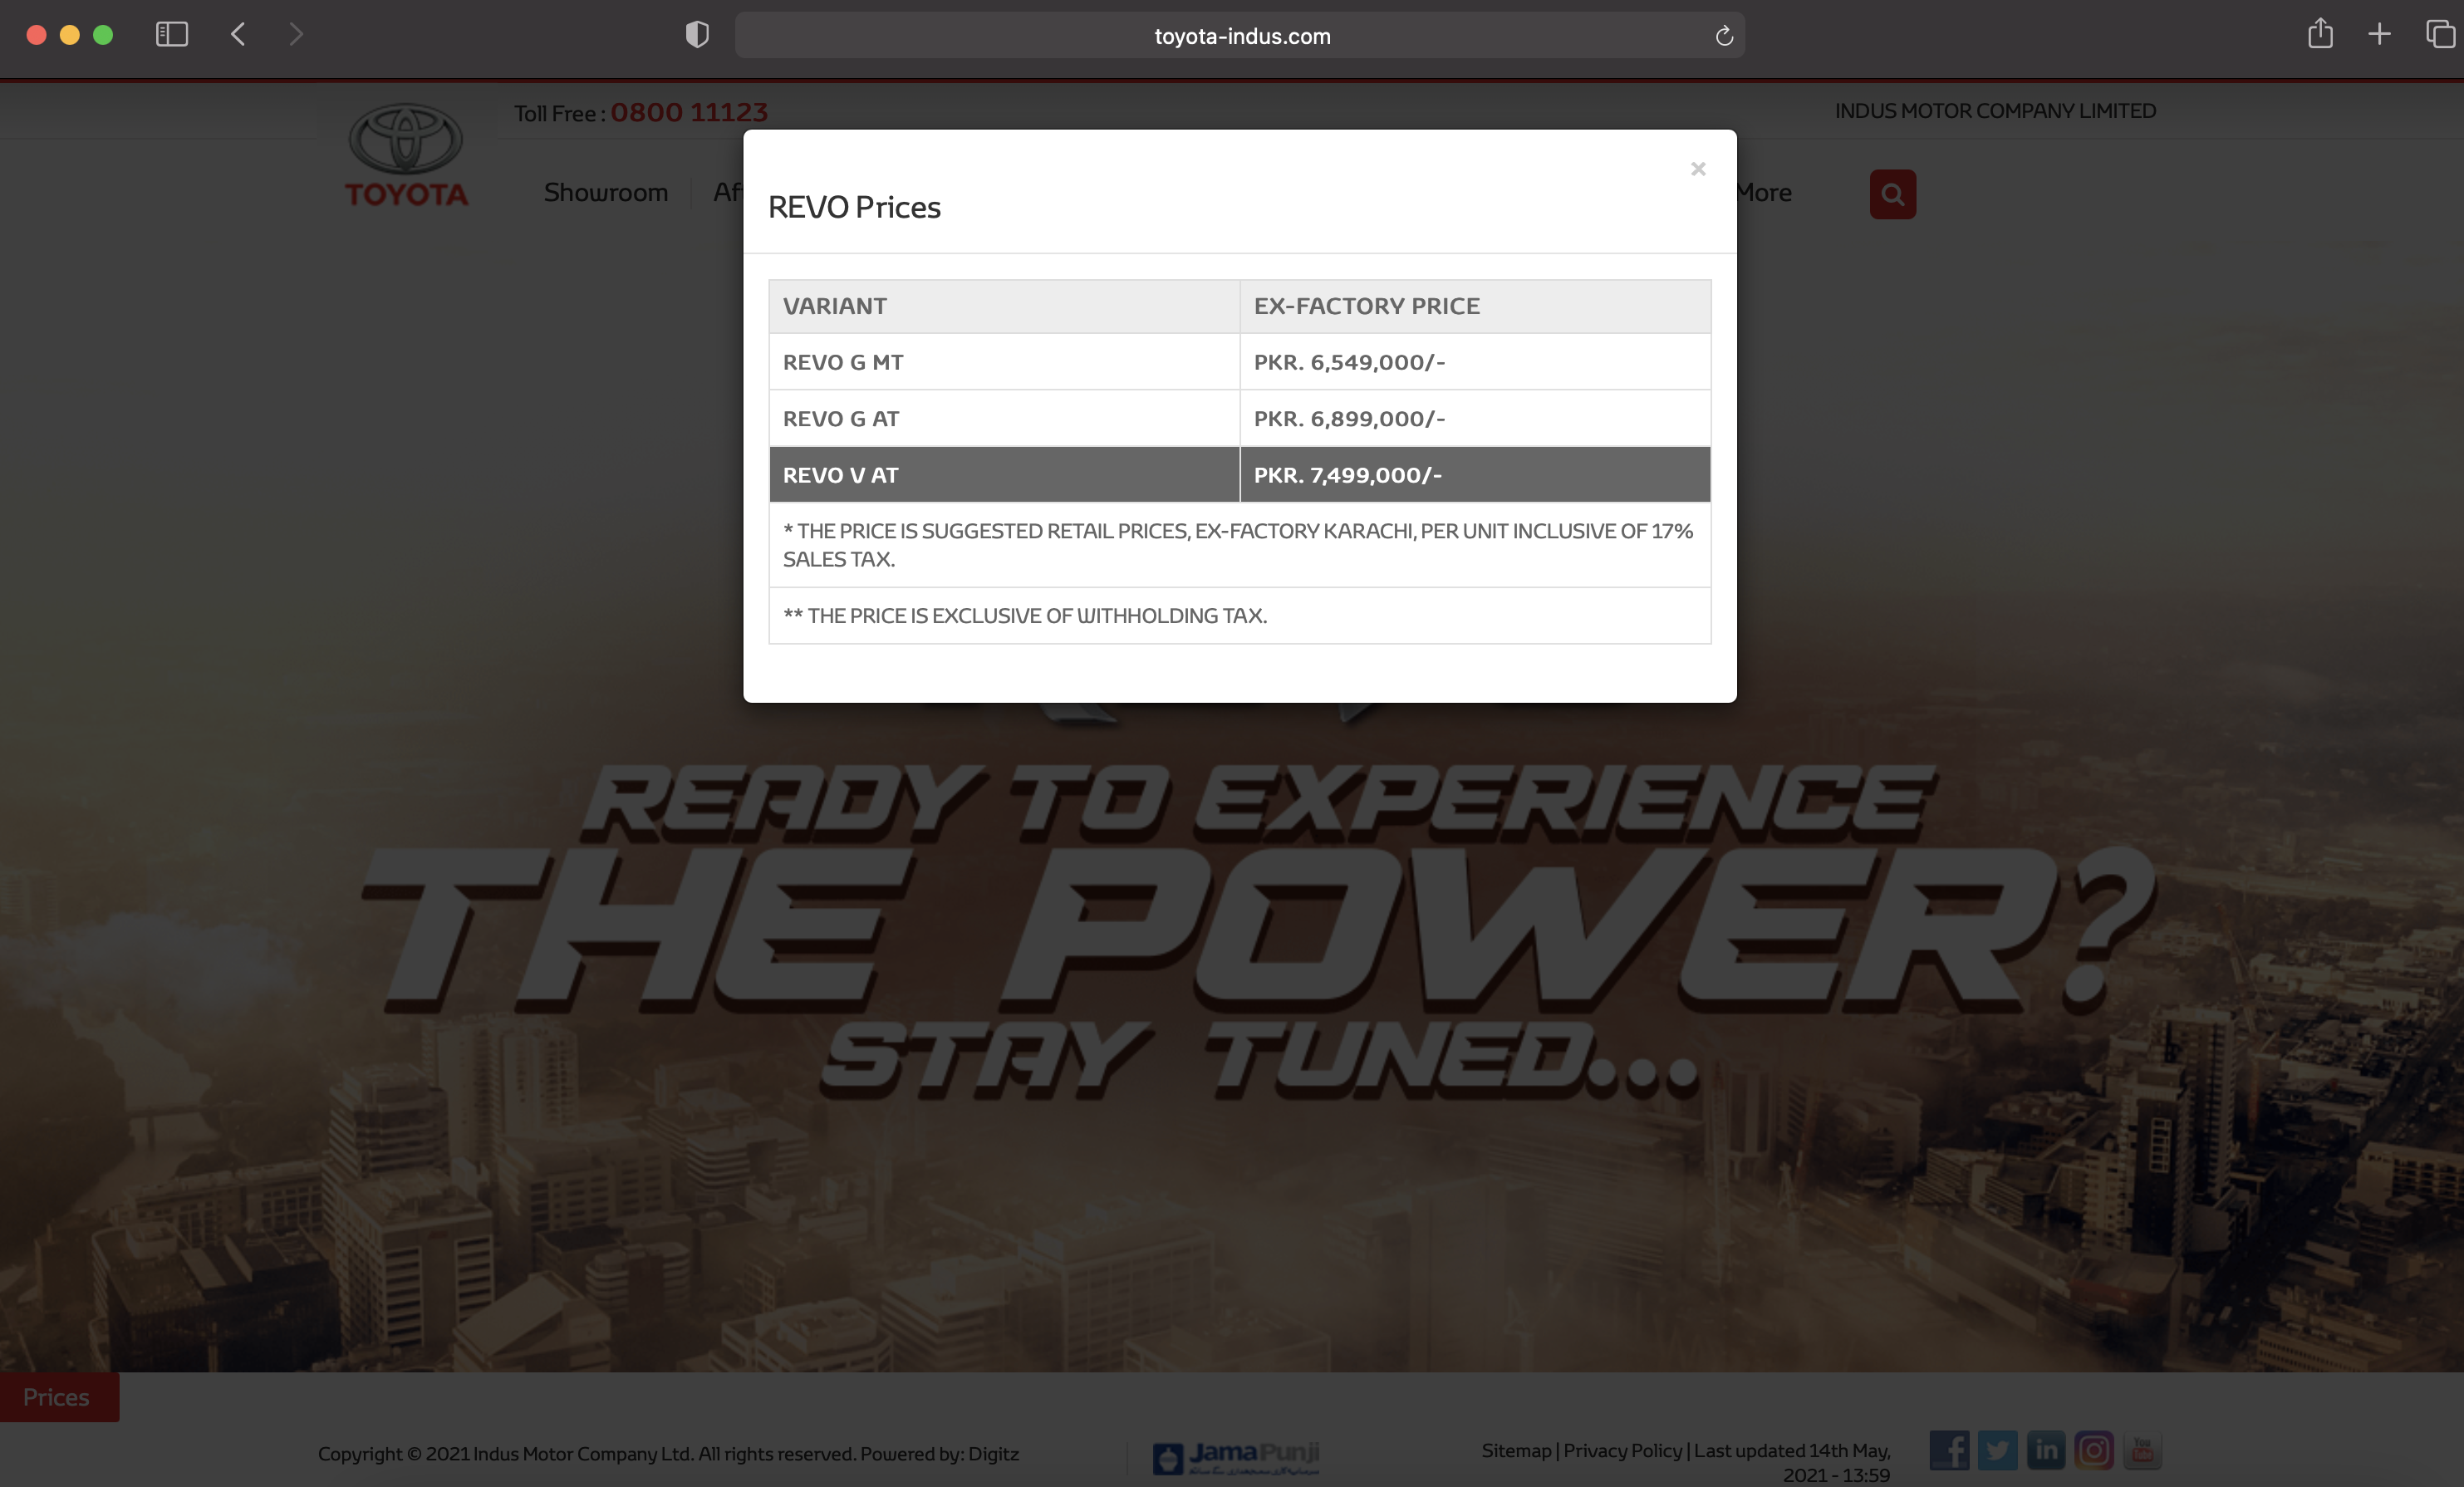Open a new browser tab
Image resolution: width=2464 pixels, height=1487 pixels.
(2379, 34)
